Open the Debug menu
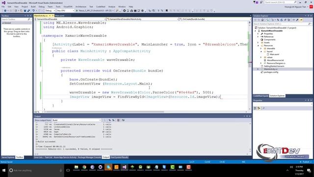This screenshot has width=314, height=177. click(x=41, y=6)
